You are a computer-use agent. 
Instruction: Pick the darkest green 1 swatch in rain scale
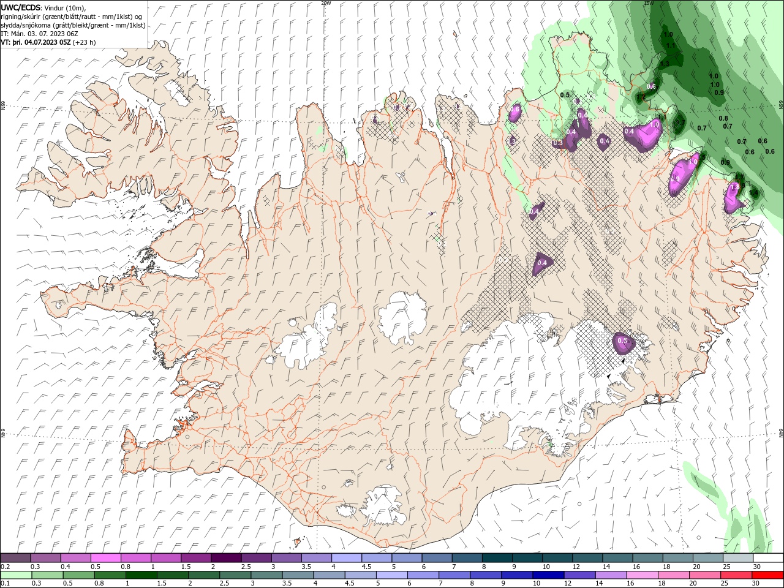point(141,575)
